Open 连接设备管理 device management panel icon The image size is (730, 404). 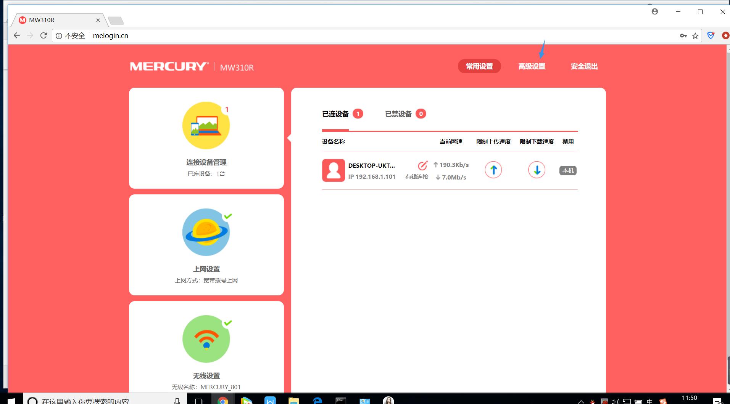206,125
